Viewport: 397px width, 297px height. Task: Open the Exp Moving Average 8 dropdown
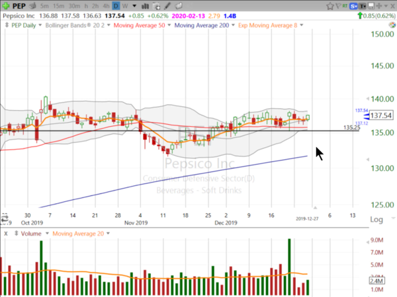point(301,25)
